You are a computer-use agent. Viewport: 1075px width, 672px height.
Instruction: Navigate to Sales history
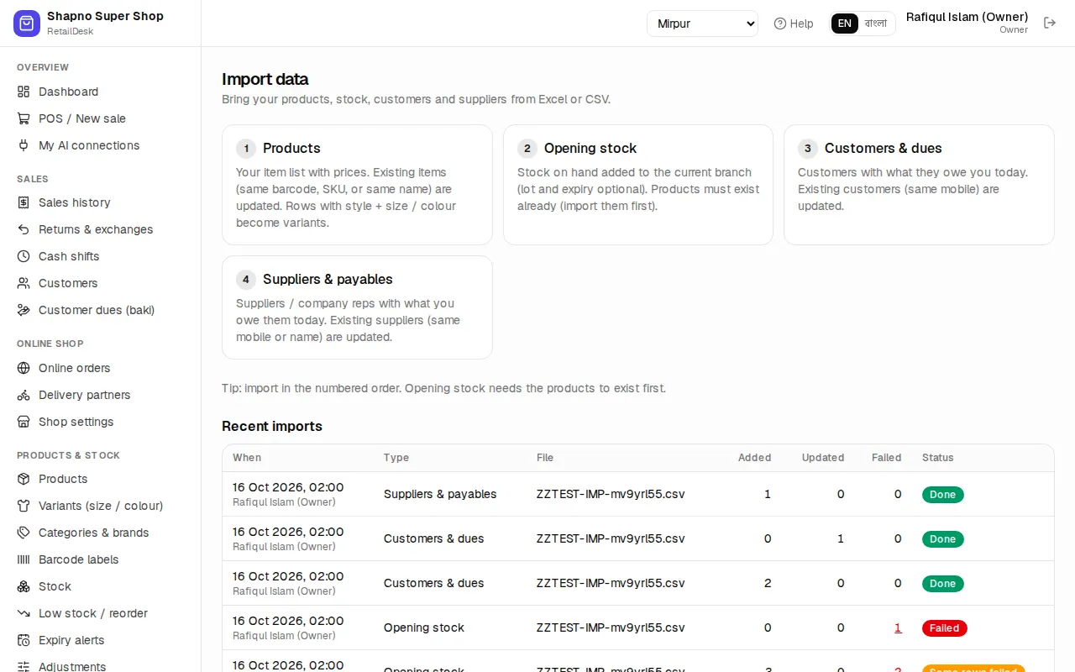coord(101,202)
